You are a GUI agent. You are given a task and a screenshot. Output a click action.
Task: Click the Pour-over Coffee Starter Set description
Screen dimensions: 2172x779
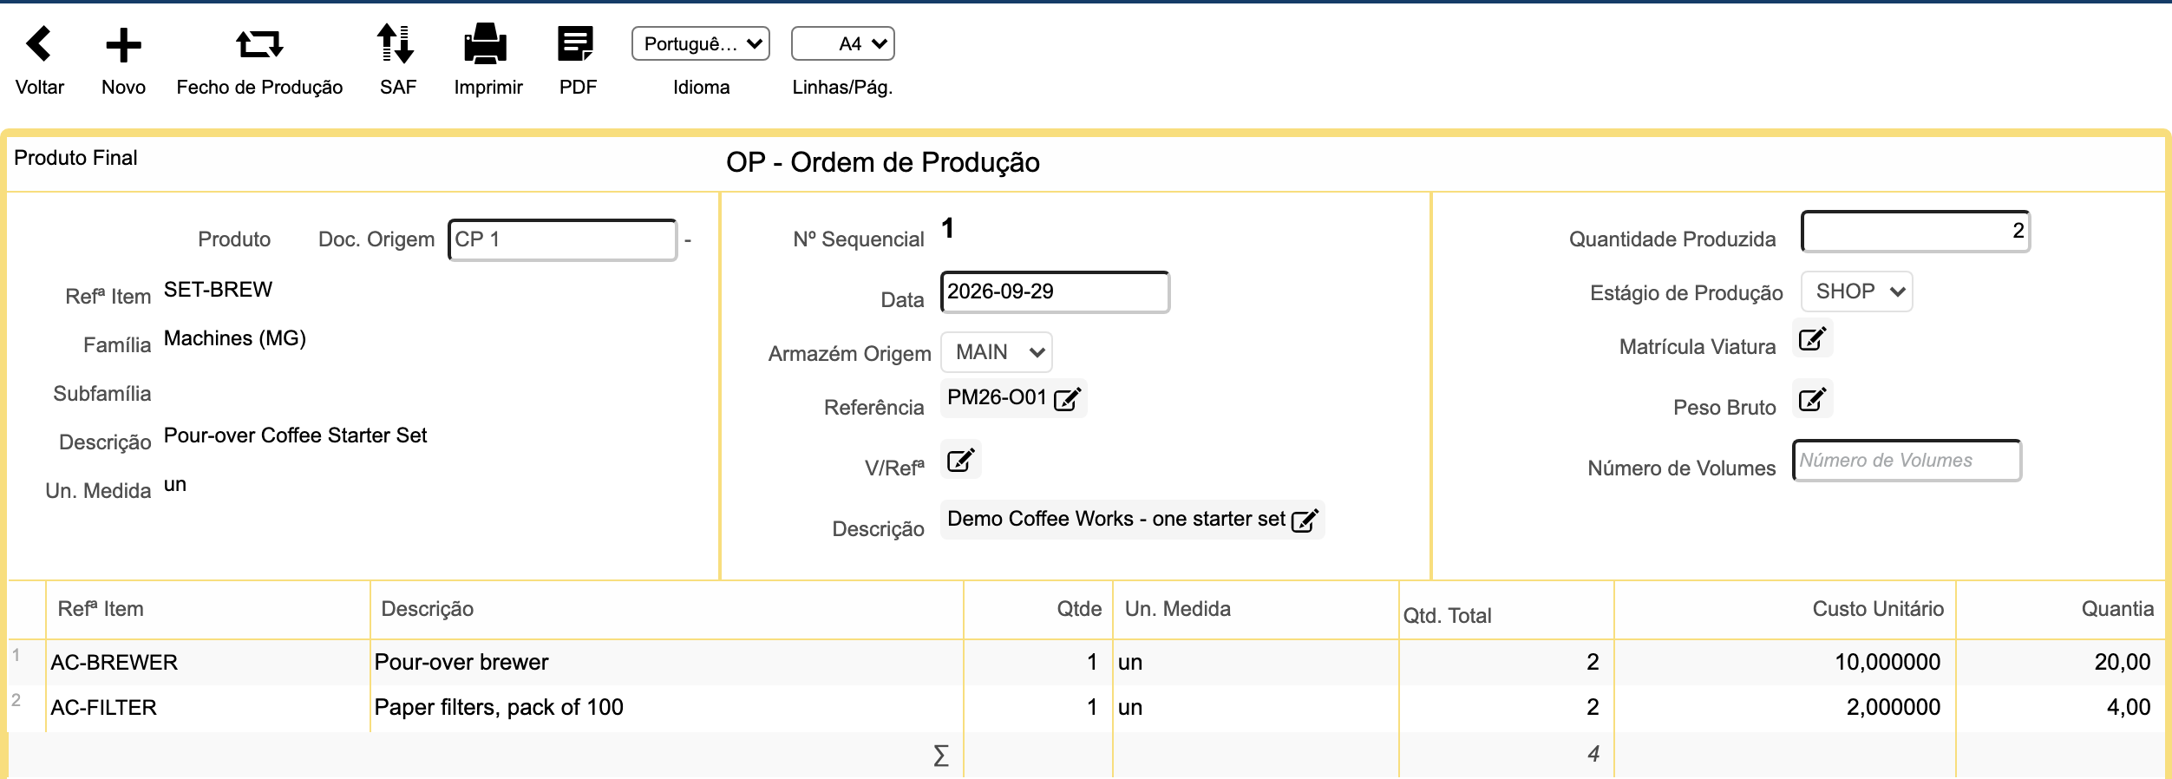[x=295, y=435]
